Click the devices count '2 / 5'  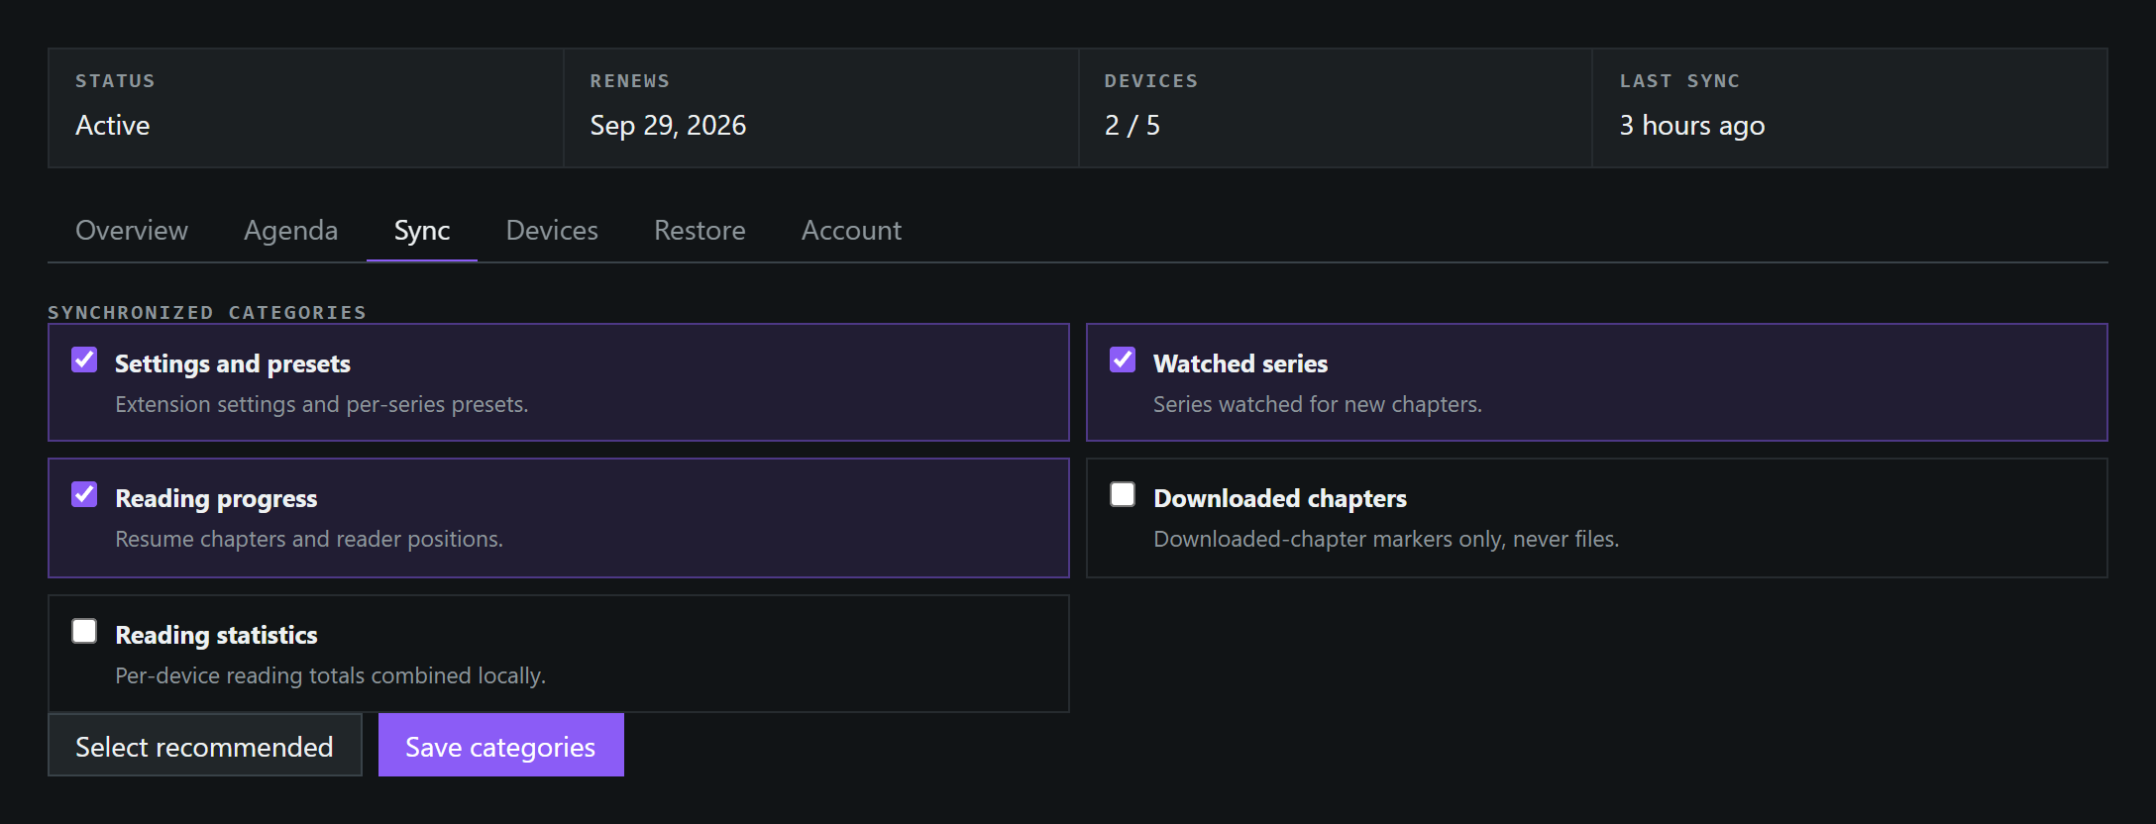tap(1132, 125)
